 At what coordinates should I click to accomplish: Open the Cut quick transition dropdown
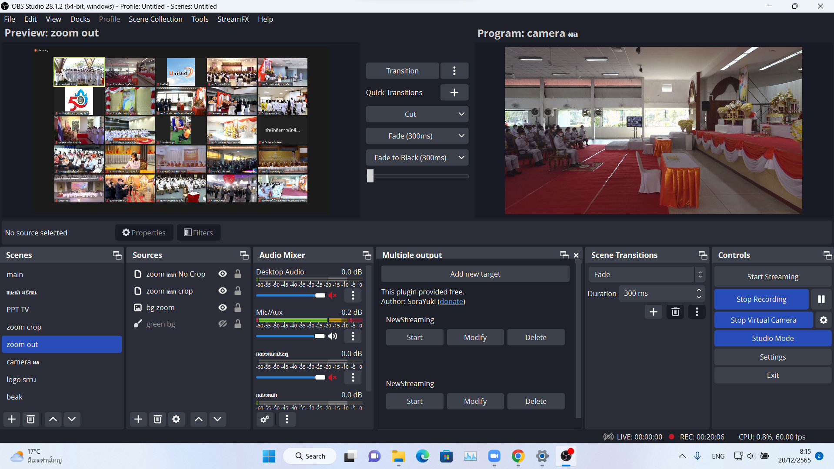click(461, 114)
